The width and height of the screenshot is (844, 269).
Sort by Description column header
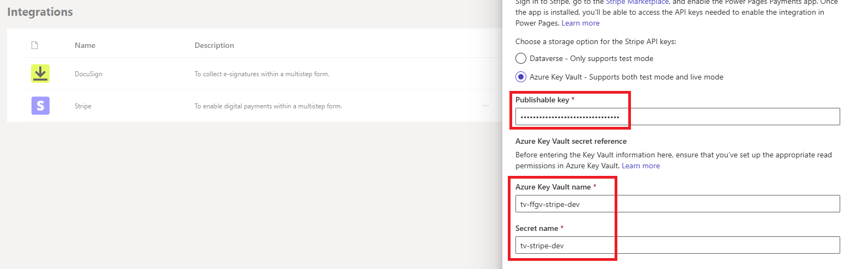tap(214, 45)
